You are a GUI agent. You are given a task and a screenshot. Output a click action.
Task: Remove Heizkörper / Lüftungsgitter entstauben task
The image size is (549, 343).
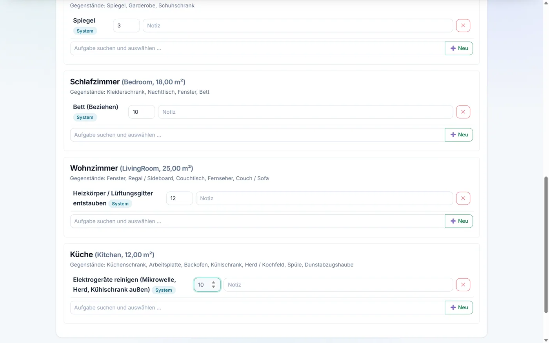tap(463, 198)
